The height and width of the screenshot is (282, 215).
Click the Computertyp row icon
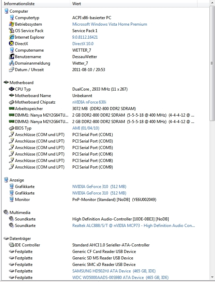(x=12, y=18)
